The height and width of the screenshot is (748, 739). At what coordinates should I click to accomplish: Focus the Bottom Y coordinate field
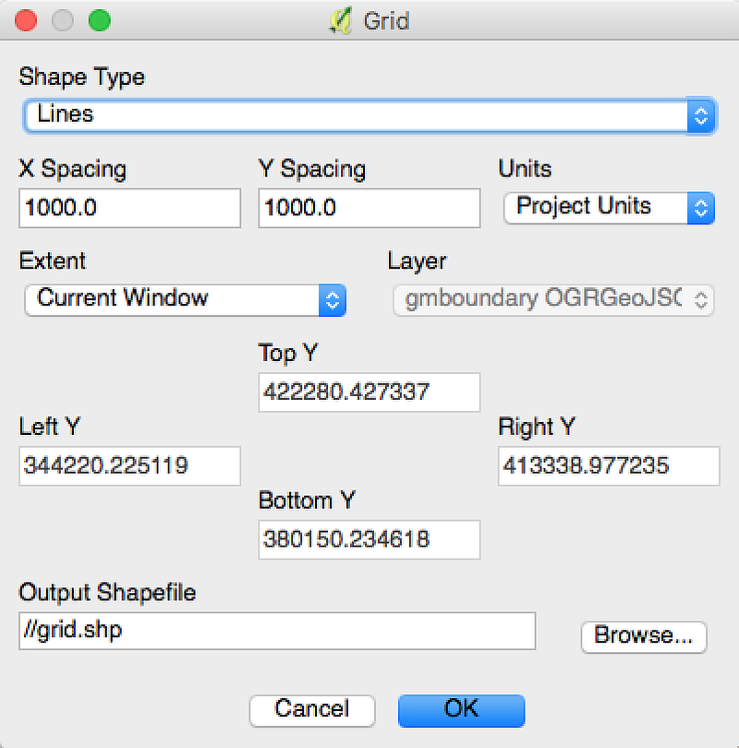point(369,539)
